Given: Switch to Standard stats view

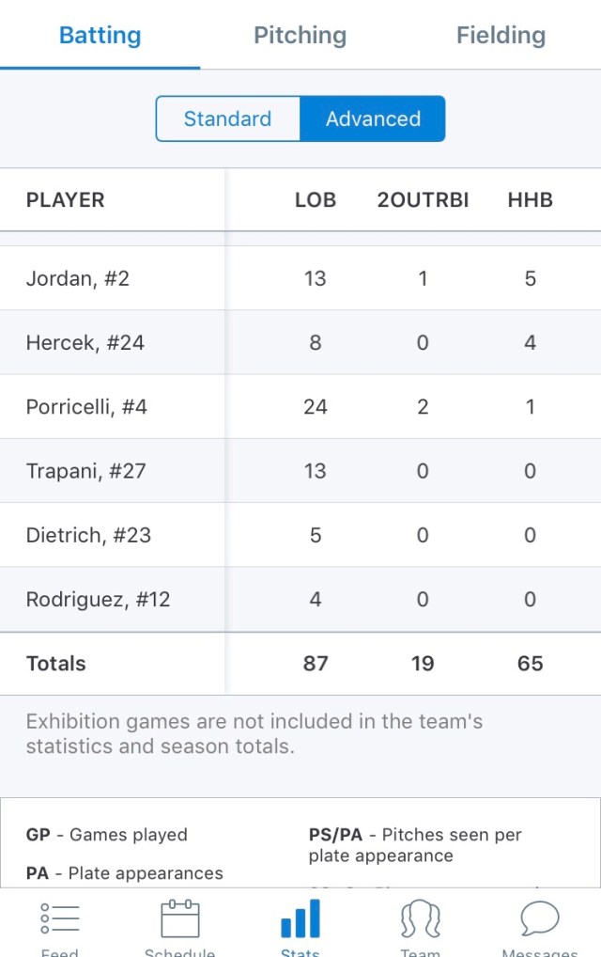Looking at the screenshot, I should (227, 119).
